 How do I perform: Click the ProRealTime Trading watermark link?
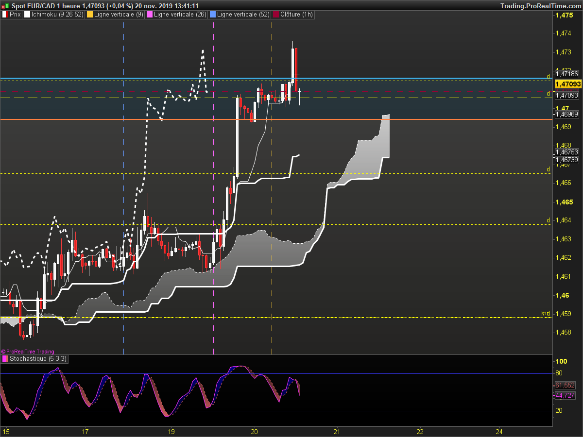point(28,352)
